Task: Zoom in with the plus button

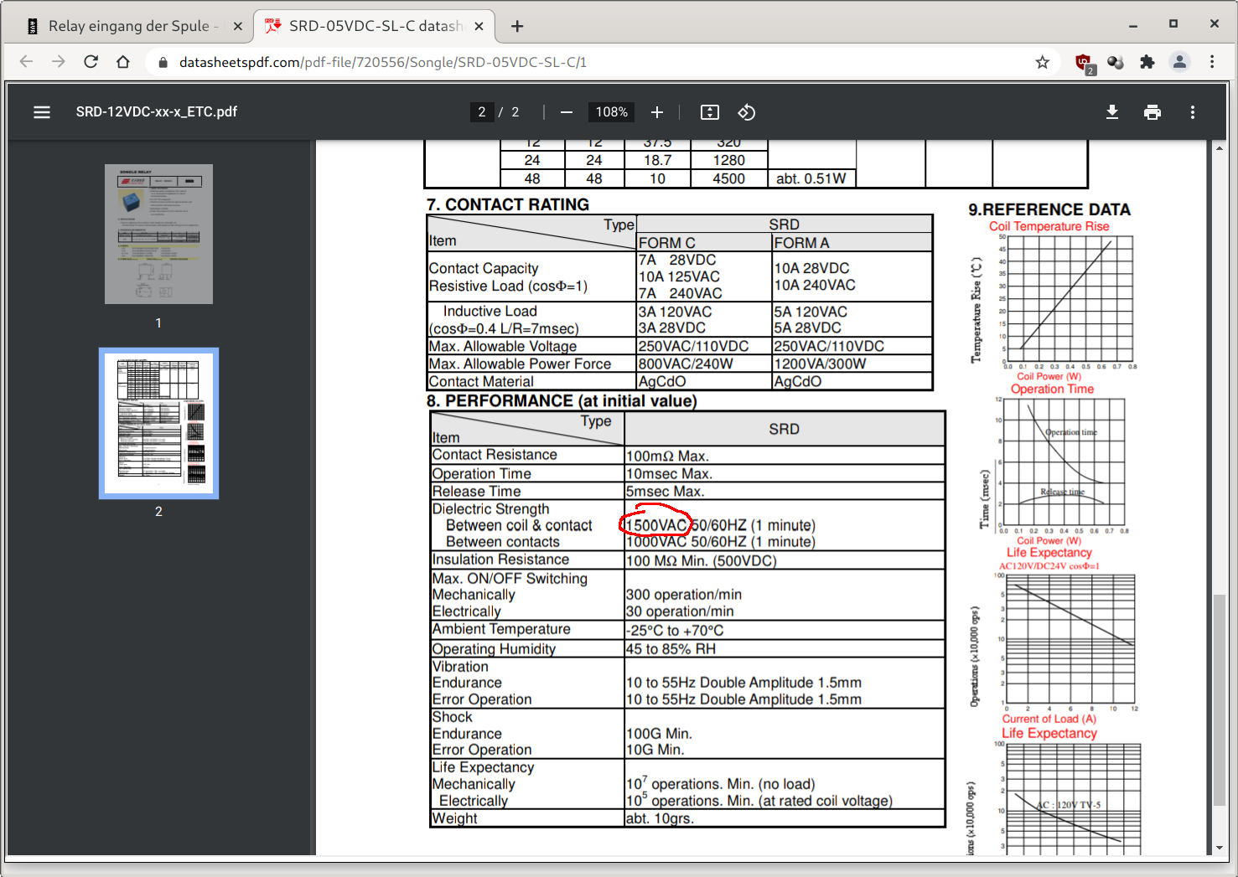Action: 657,112
